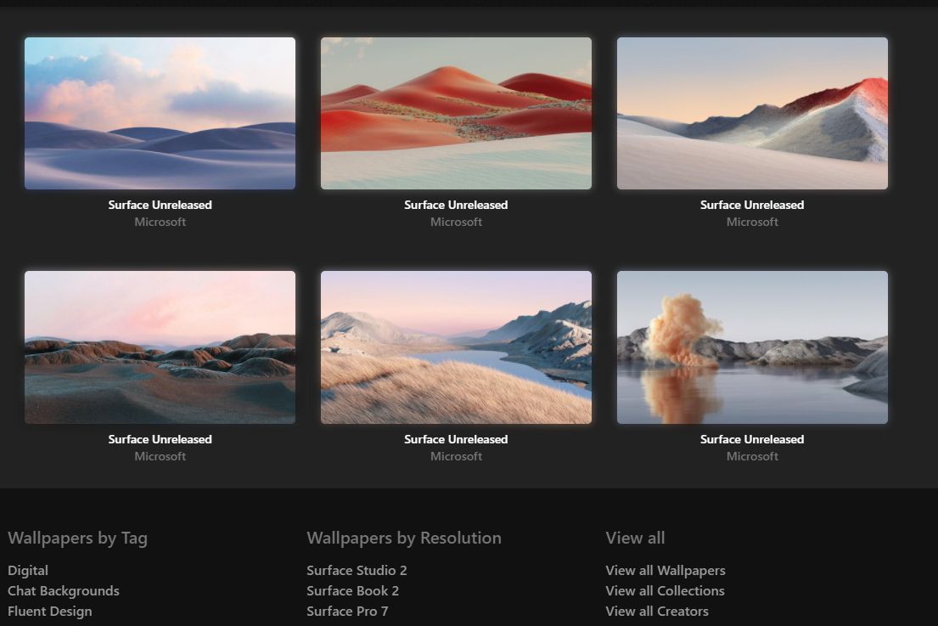Open the red sand dunes wallpaper thumbnail
The height and width of the screenshot is (626, 938).
[456, 113]
